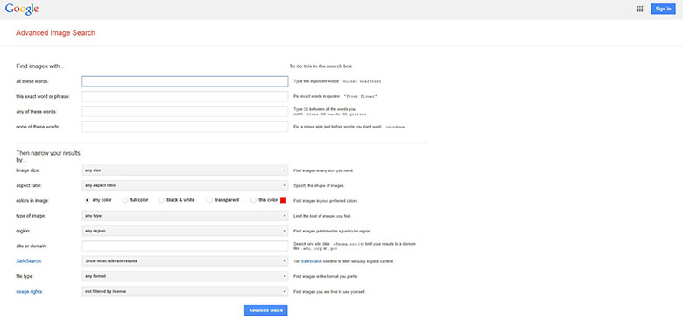
Task: Select the 'full color' radio button
Action: 125,200
